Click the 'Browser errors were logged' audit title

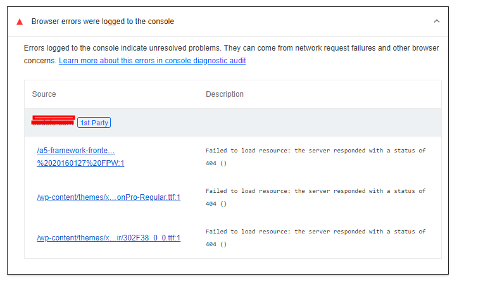pyautogui.click(x=103, y=22)
